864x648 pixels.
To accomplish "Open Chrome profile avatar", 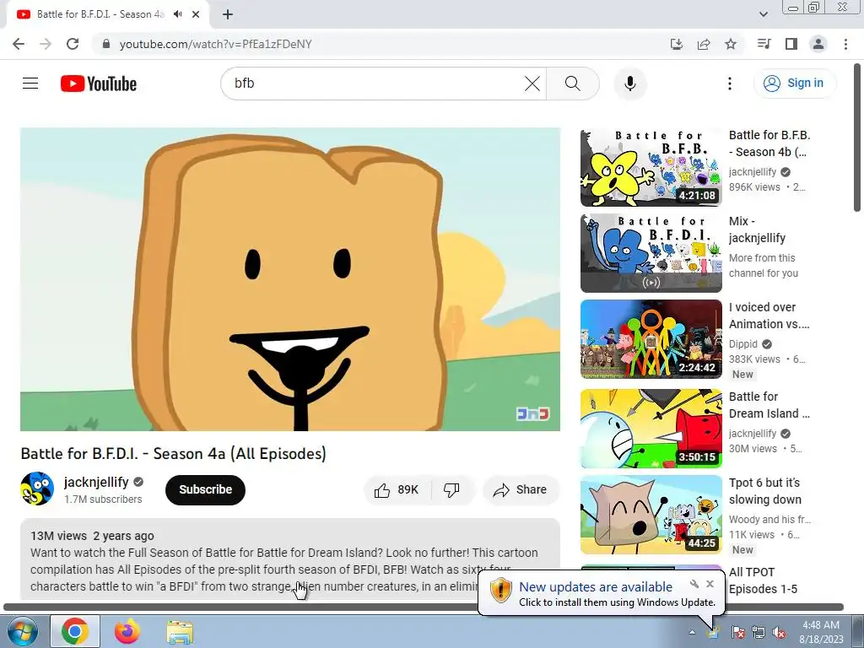I will pyautogui.click(x=818, y=44).
